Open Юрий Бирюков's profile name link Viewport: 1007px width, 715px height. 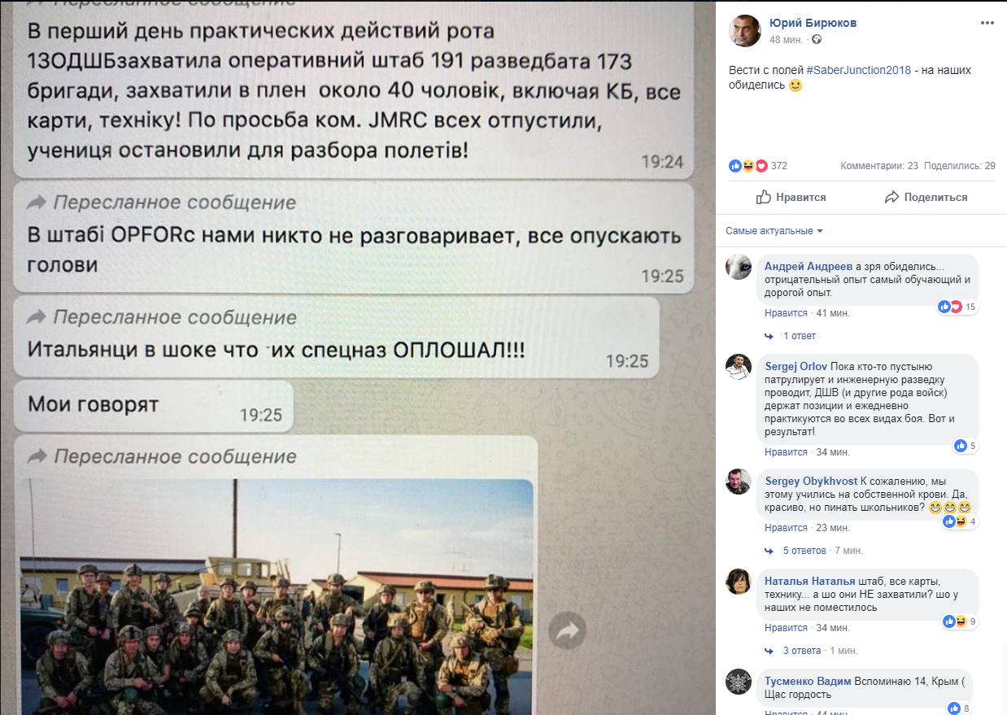click(813, 23)
